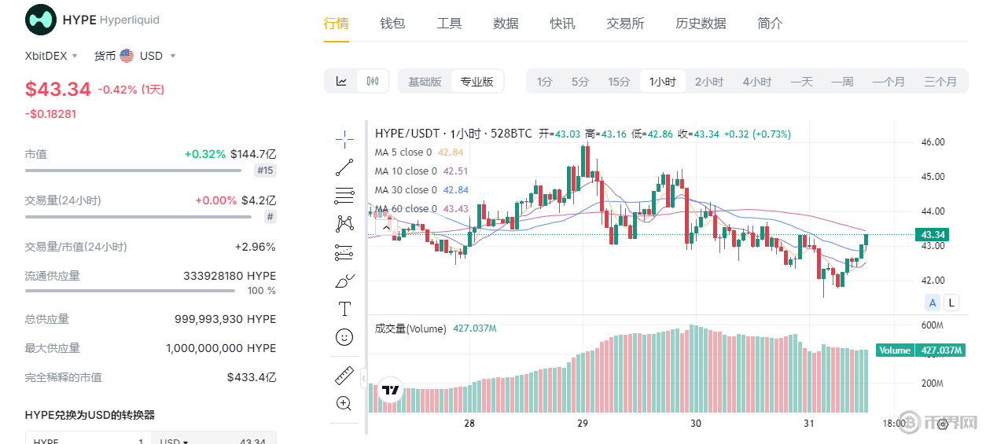Open the emoji icons tool

344,337
